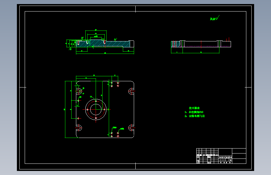
Task: Click the bottom bolt hole on bolt circle
Action: (96, 118)
